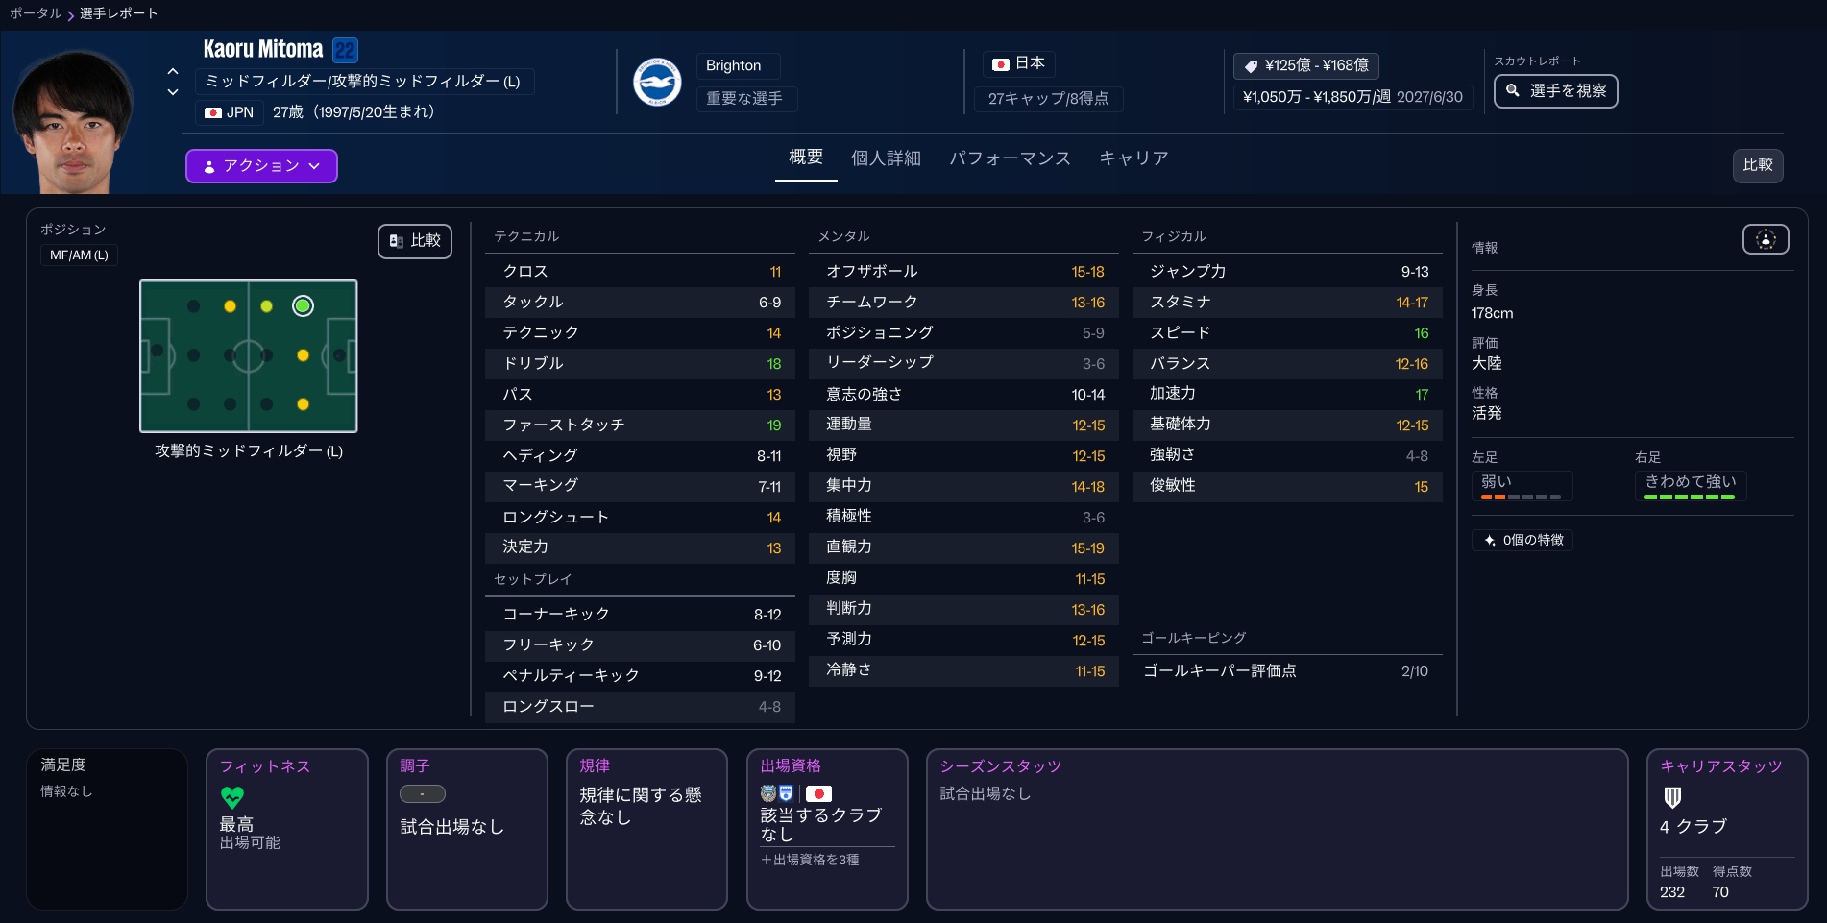Click the Brighton club crest icon
Screen dimensions: 1827x923
click(657, 82)
